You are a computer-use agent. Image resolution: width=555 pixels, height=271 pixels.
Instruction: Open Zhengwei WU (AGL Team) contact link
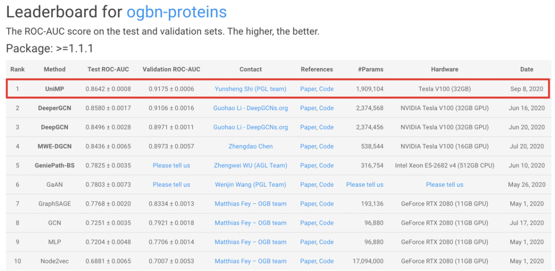coord(251,165)
